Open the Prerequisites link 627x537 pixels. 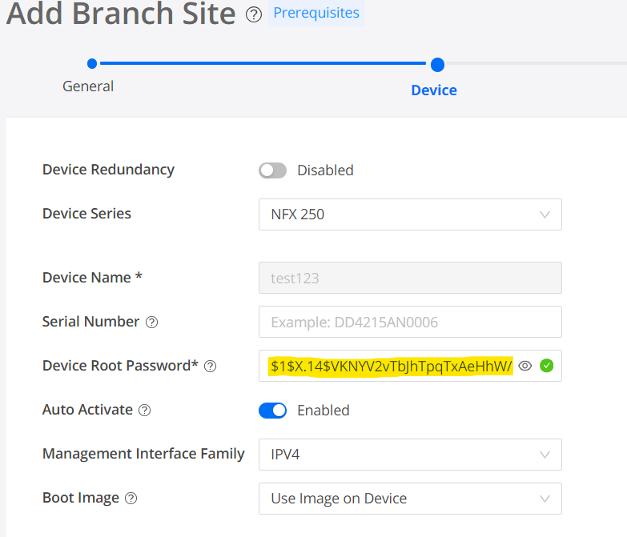tap(316, 13)
